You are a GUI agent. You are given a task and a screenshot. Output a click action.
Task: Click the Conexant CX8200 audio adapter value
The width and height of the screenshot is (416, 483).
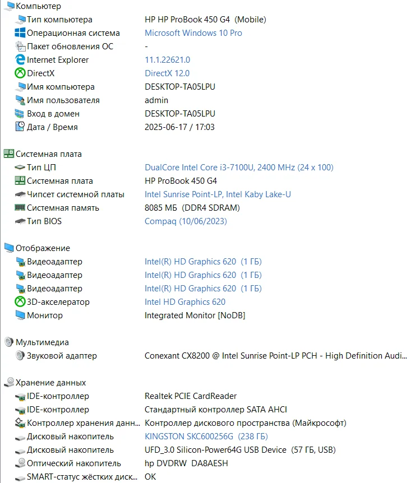276,356
